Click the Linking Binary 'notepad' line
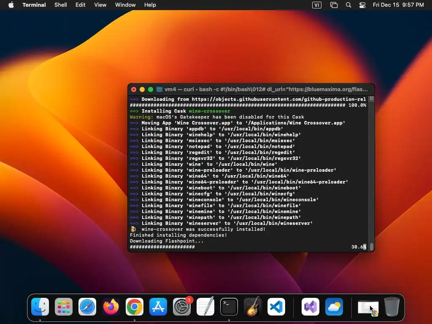The width and height of the screenshot is (432, 324). click(212, 146)
